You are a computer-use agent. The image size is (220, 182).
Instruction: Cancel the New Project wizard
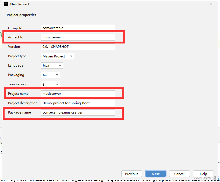point(179,174)
